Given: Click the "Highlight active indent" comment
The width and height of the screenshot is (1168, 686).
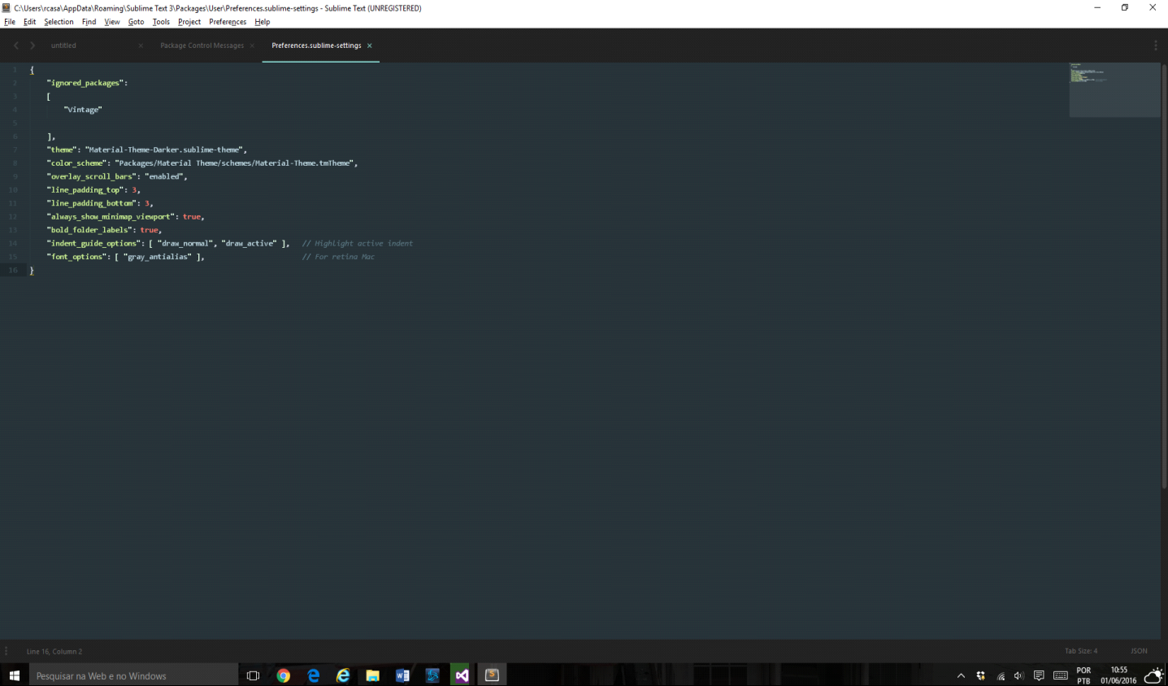Looking at the screenshot, I should click(358, 243).
